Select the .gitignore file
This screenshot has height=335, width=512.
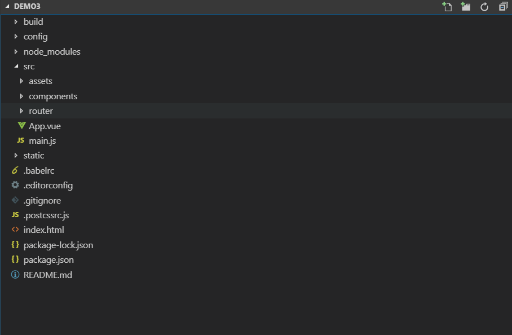[x=42, y=200]
